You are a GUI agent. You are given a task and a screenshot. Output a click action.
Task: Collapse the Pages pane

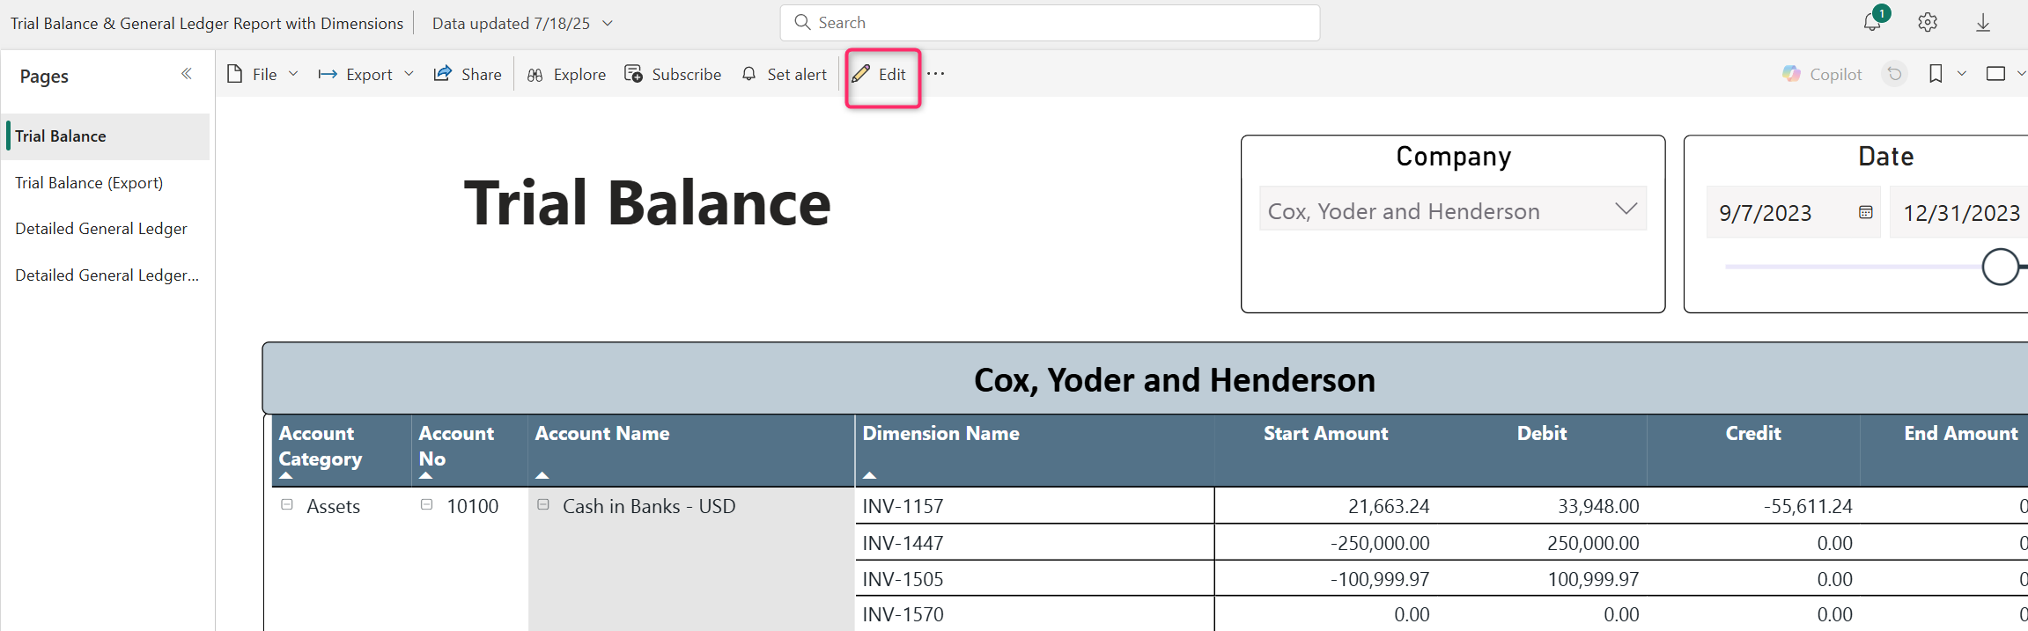click(187, 74)
